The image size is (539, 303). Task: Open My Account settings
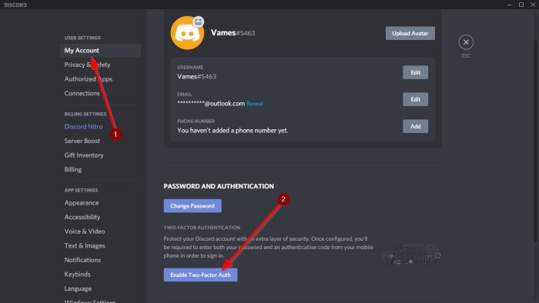click(100, 51)
